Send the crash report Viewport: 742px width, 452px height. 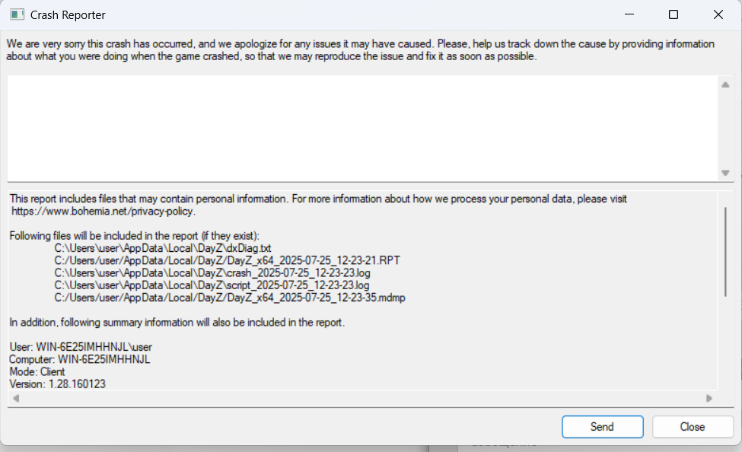(603, 426)
